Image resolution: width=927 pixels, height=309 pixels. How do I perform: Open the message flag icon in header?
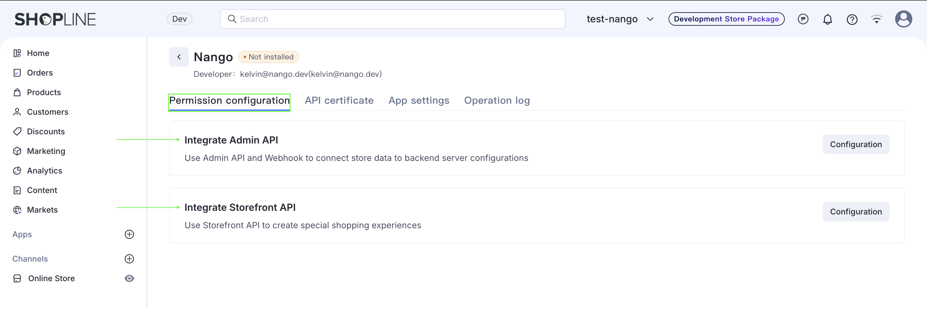tap(803, 19)
